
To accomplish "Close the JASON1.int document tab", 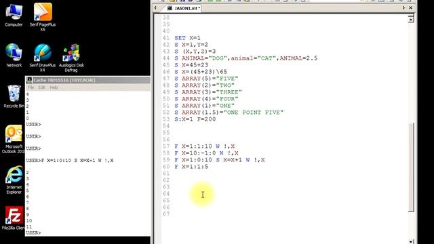I will pos(411,8).
